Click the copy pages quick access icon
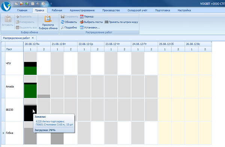 (43, 4)
